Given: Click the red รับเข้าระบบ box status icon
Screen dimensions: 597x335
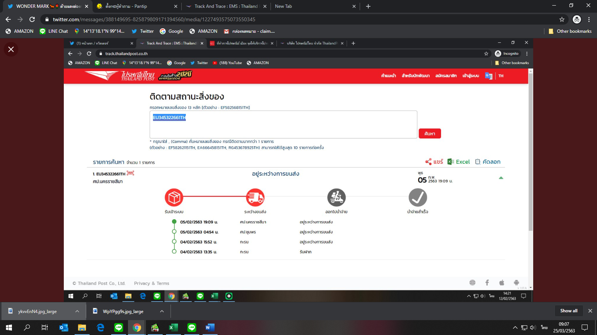Looking at the screenshot, I should point(174,198).
